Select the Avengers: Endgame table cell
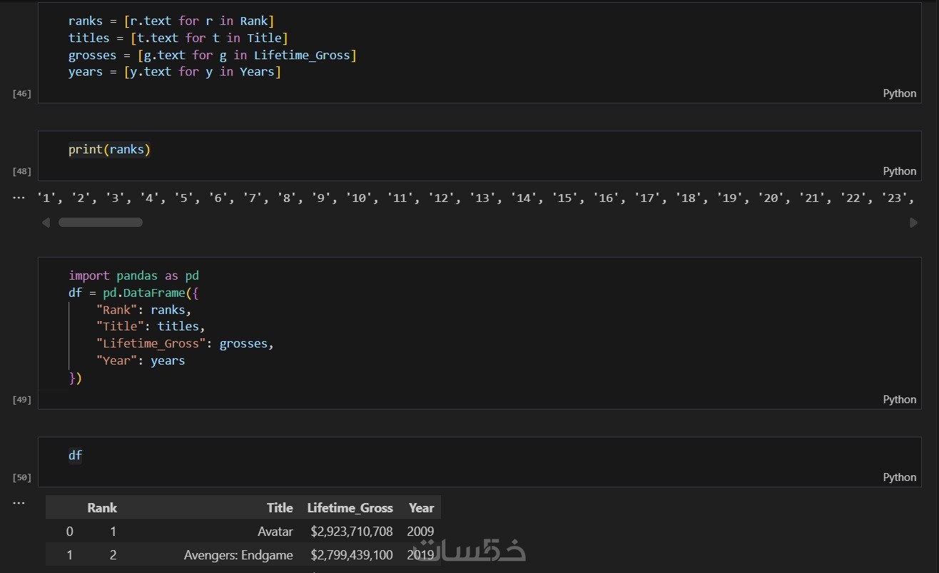The width and height of the screenshot is (939, 573). (238, 555)
